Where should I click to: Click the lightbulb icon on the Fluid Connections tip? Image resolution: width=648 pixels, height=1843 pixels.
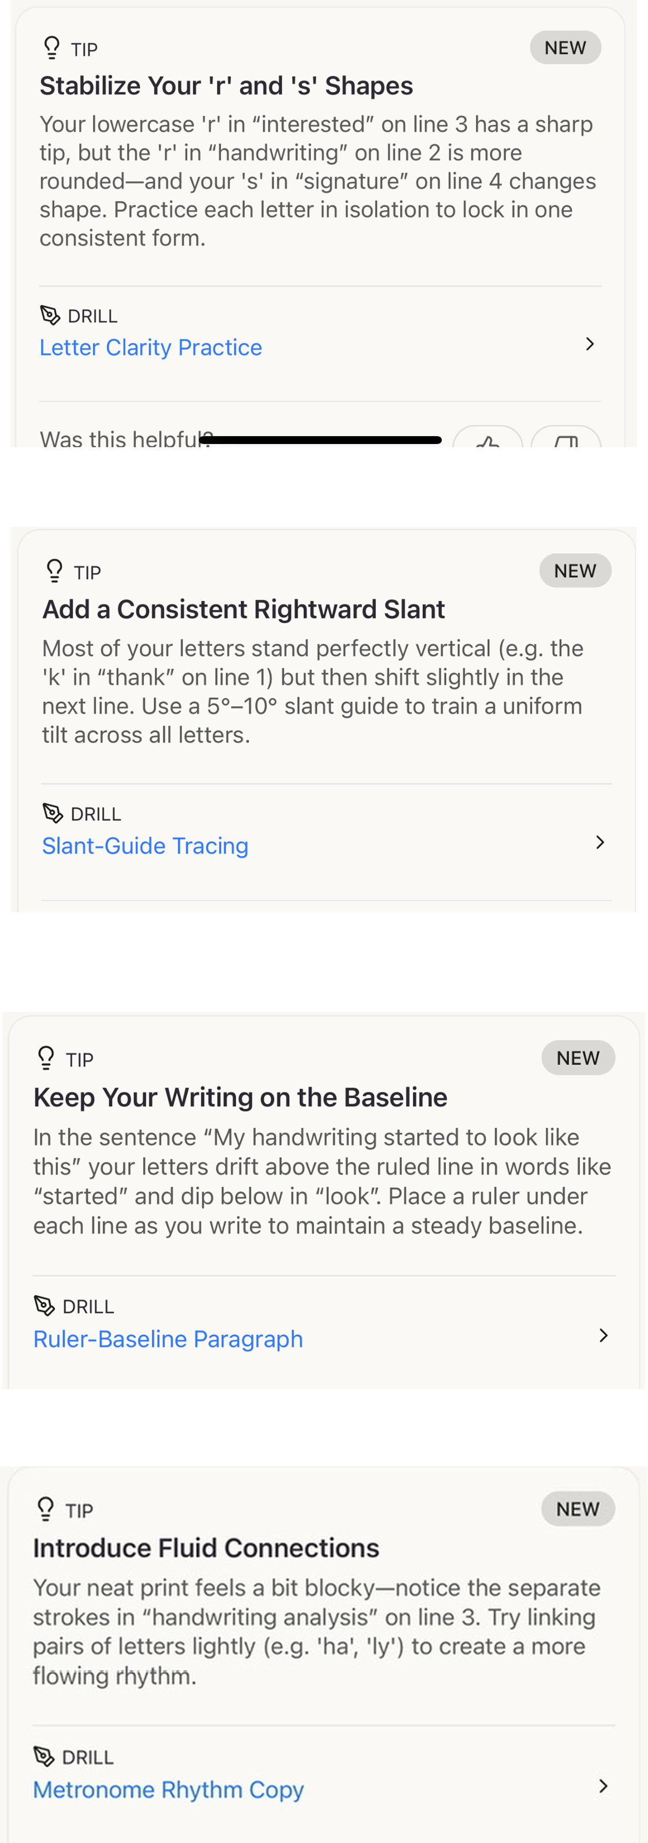(46, 1509)
